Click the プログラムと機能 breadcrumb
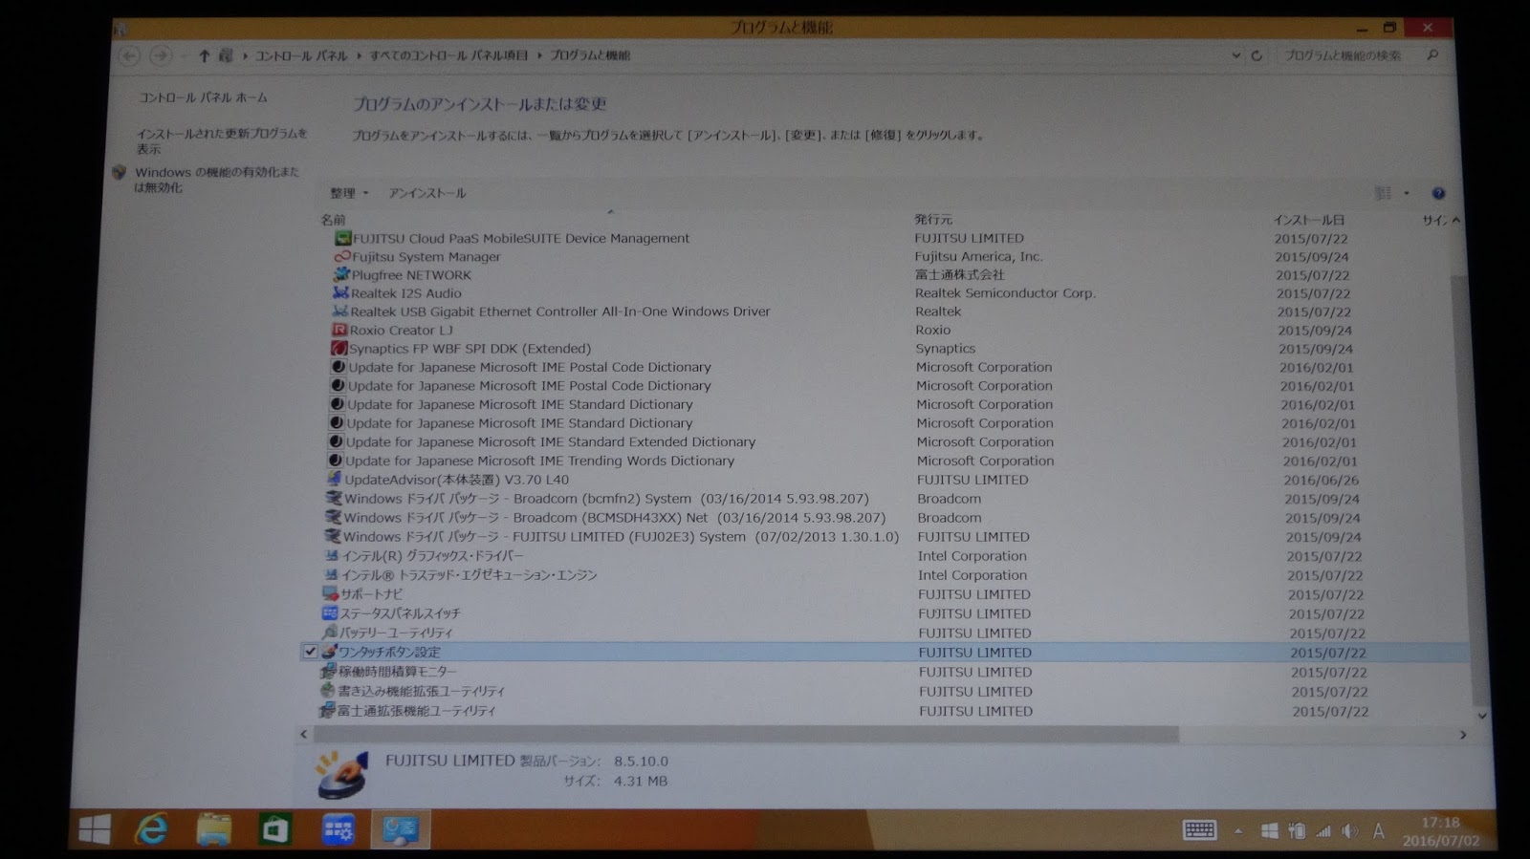 point(590,55)
